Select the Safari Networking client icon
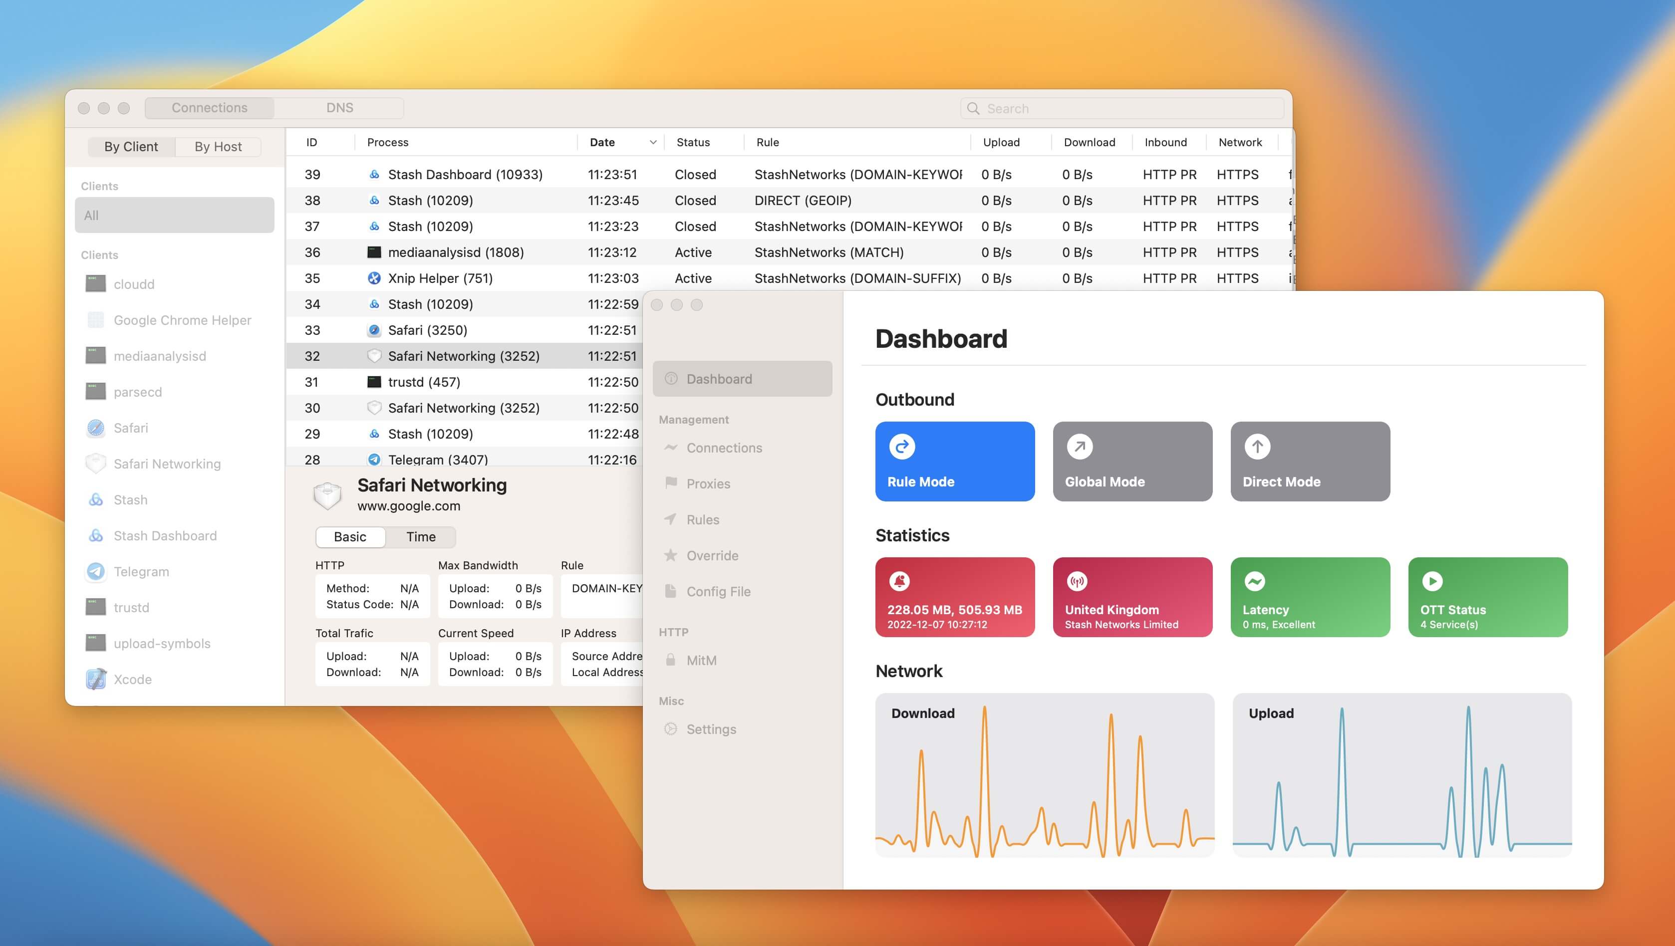 96,464
